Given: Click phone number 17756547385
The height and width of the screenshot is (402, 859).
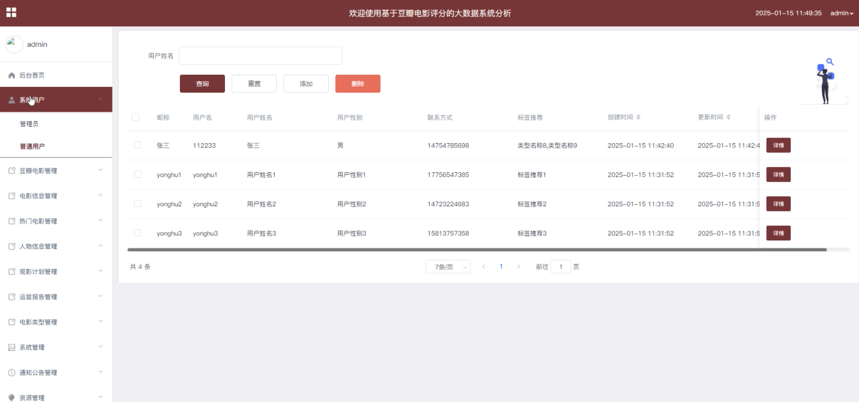Looking at the screenshot, I should click(x=448, y=174).
